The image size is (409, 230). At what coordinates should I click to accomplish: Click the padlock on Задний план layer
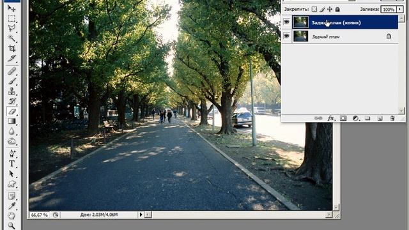(x=389, y=36)
